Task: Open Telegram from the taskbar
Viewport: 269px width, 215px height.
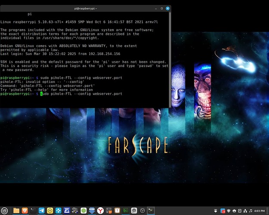Action: [41, 211]
